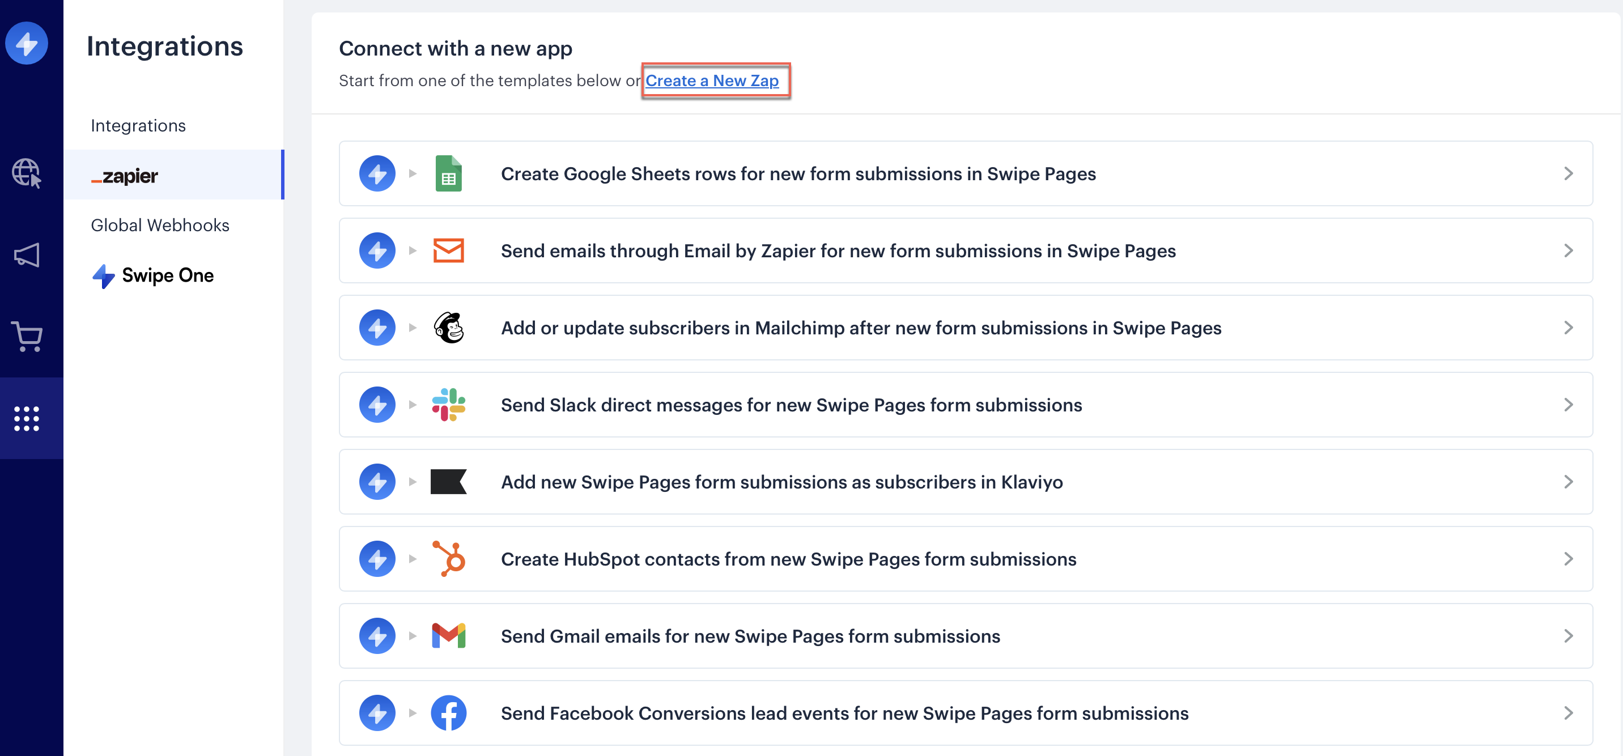Select the Gmail icon in its template row
The image size is (1623, 756).
[x=449, y=636]
